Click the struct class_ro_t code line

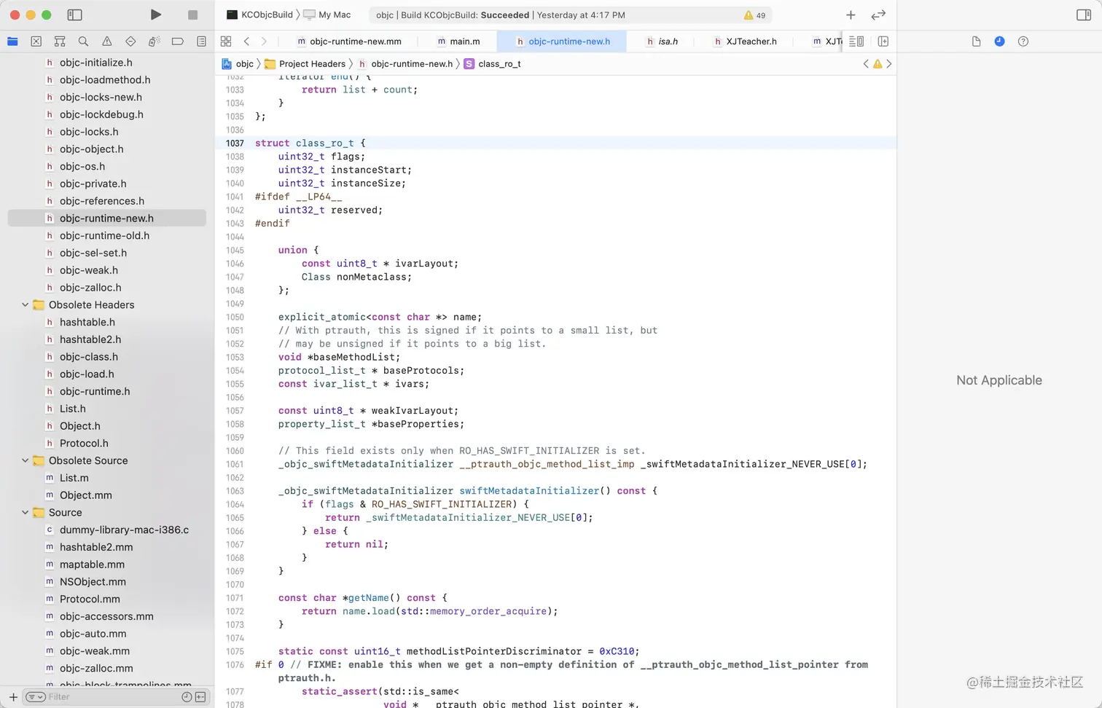[555, 143]
